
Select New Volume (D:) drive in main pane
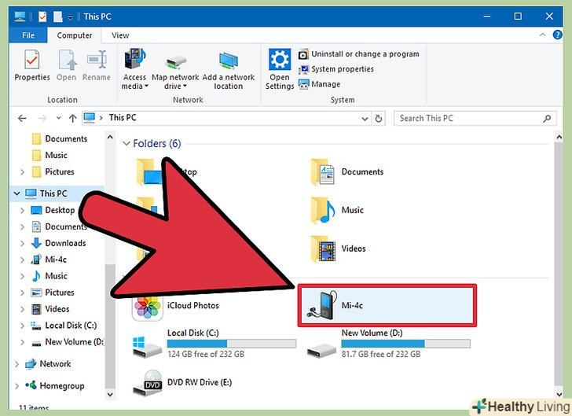tap(388, 343)
